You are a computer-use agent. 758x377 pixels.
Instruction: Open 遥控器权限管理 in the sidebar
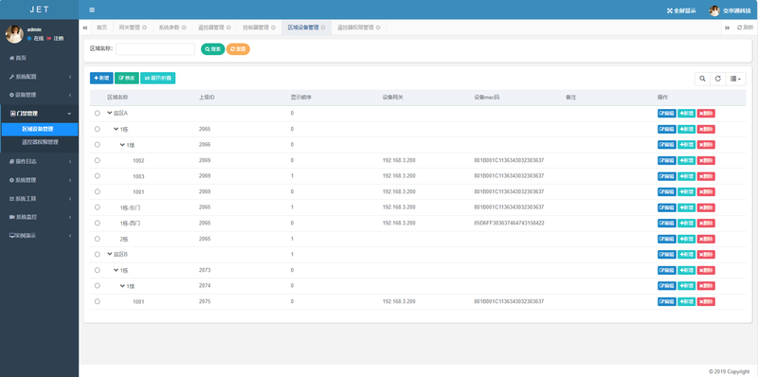40,142
